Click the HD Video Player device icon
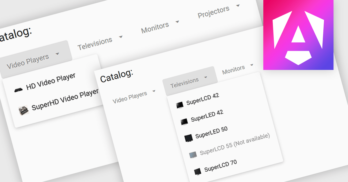This screenshot has height=182, width=348. click(x=18, y=90)
